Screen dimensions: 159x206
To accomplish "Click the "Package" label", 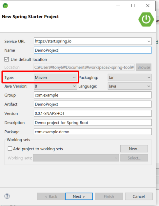I will tap(12, 132).
